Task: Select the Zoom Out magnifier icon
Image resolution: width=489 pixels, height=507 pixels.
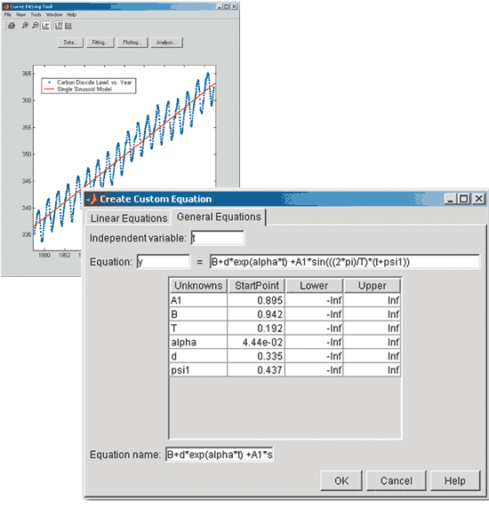Action: tap(36, 26)
